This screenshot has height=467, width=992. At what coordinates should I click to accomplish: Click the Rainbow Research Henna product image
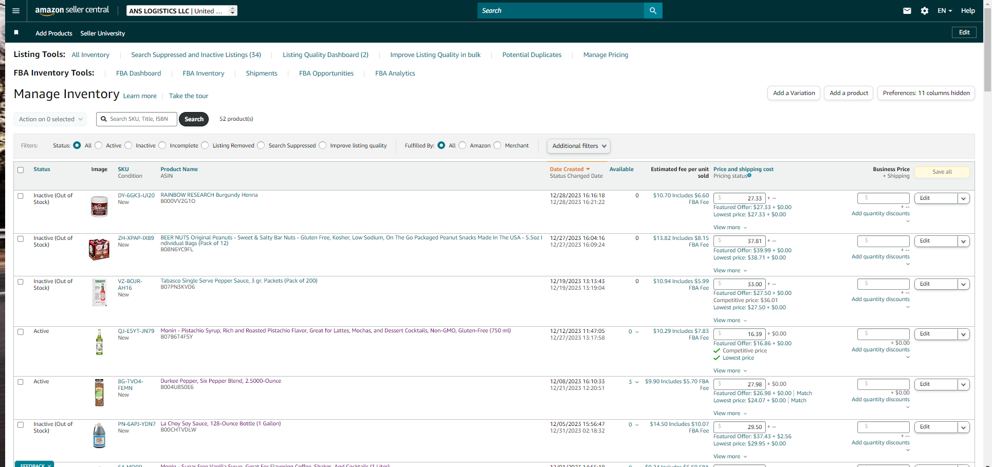[x=99, y=207]
